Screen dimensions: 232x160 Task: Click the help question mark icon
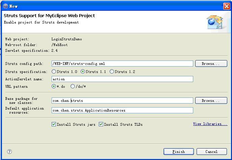9,152
